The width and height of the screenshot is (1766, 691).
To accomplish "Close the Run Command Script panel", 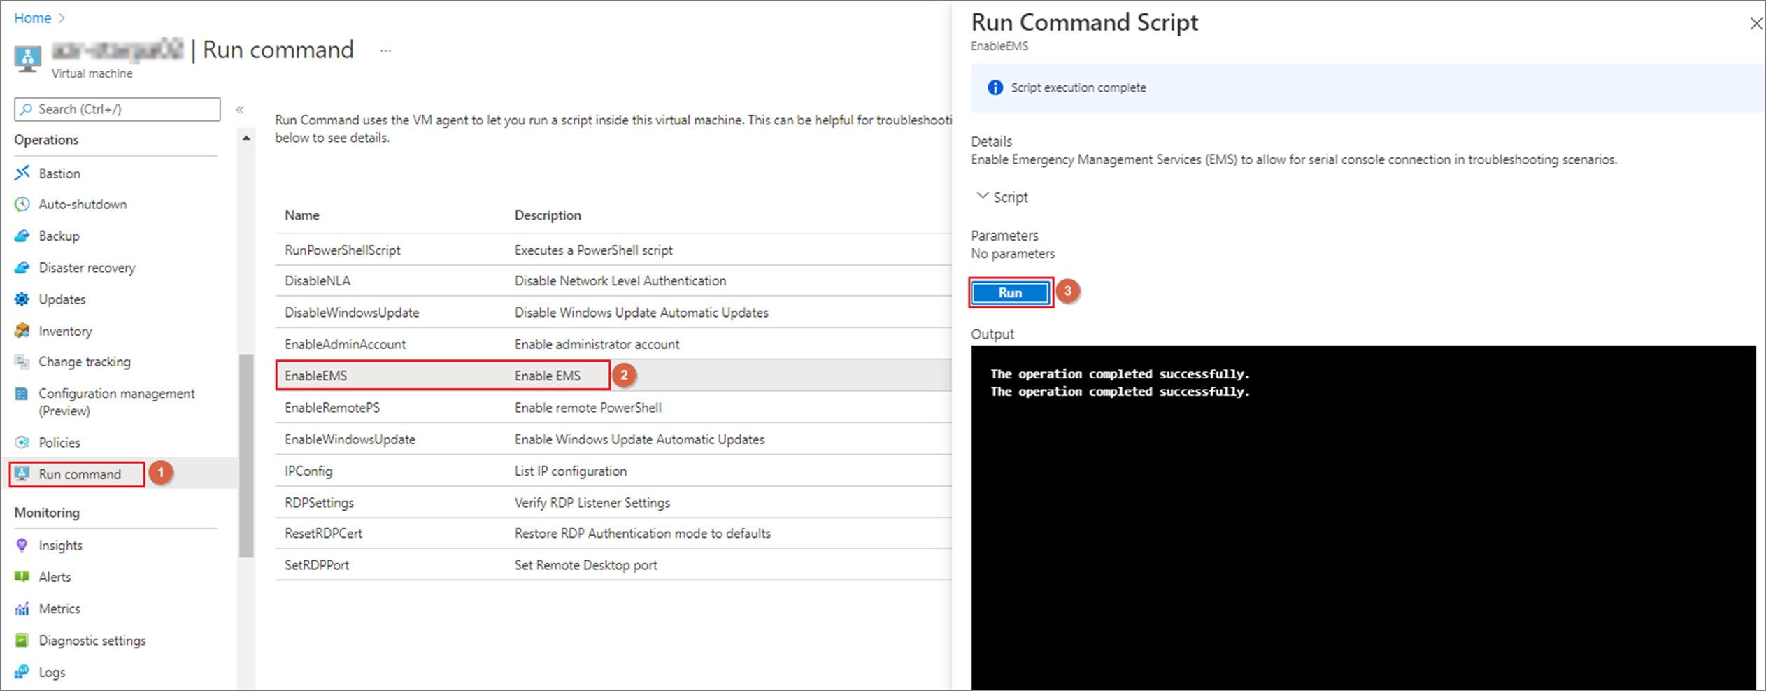I will click(x=1756, y=24).
